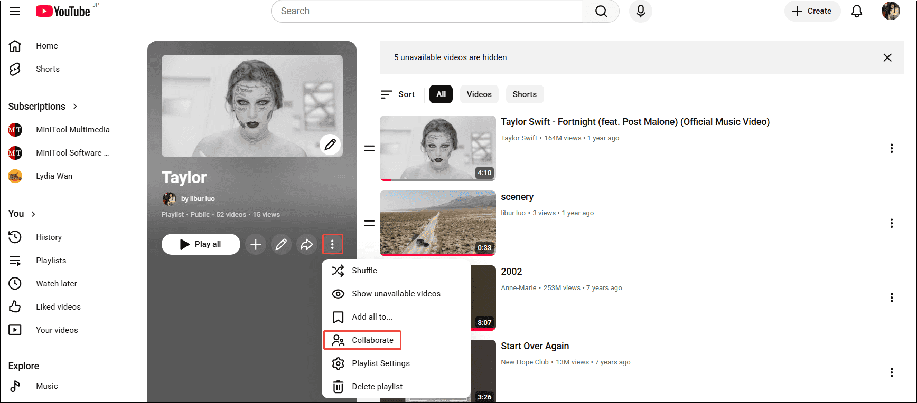
Task: Open Liked videos
Action: pos(59,306)
